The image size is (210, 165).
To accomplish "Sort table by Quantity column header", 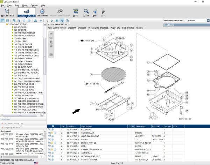I will pyautogui.click(x=168, y=126).
